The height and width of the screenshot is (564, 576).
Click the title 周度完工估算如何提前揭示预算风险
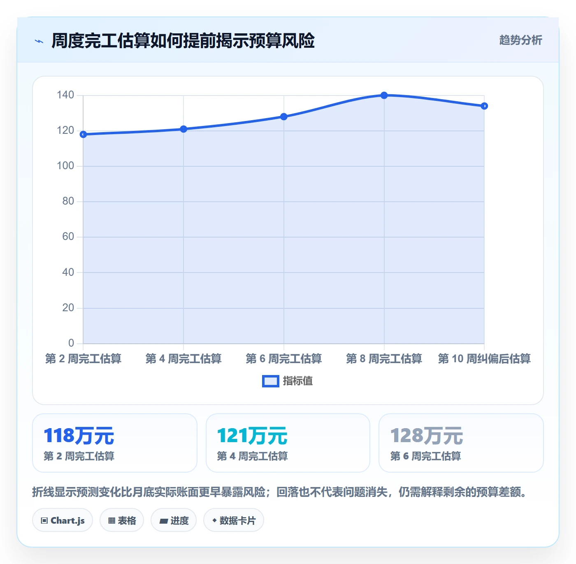[183, 41]
